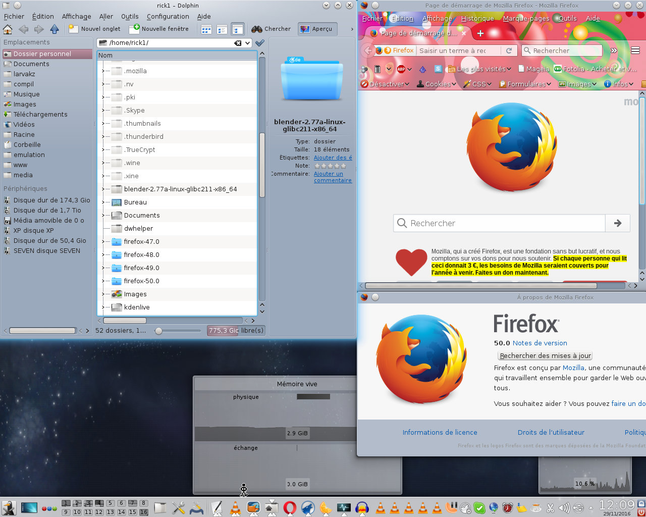Submit start page search with arrow button
The height and width of the screenshot is (517, 646).
[x=618, y=223]
